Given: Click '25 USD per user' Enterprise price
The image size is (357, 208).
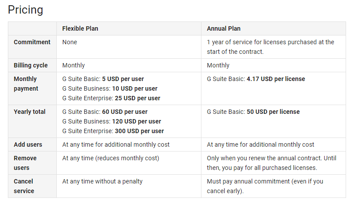Looking at the screenshot, I should [138, 98].
